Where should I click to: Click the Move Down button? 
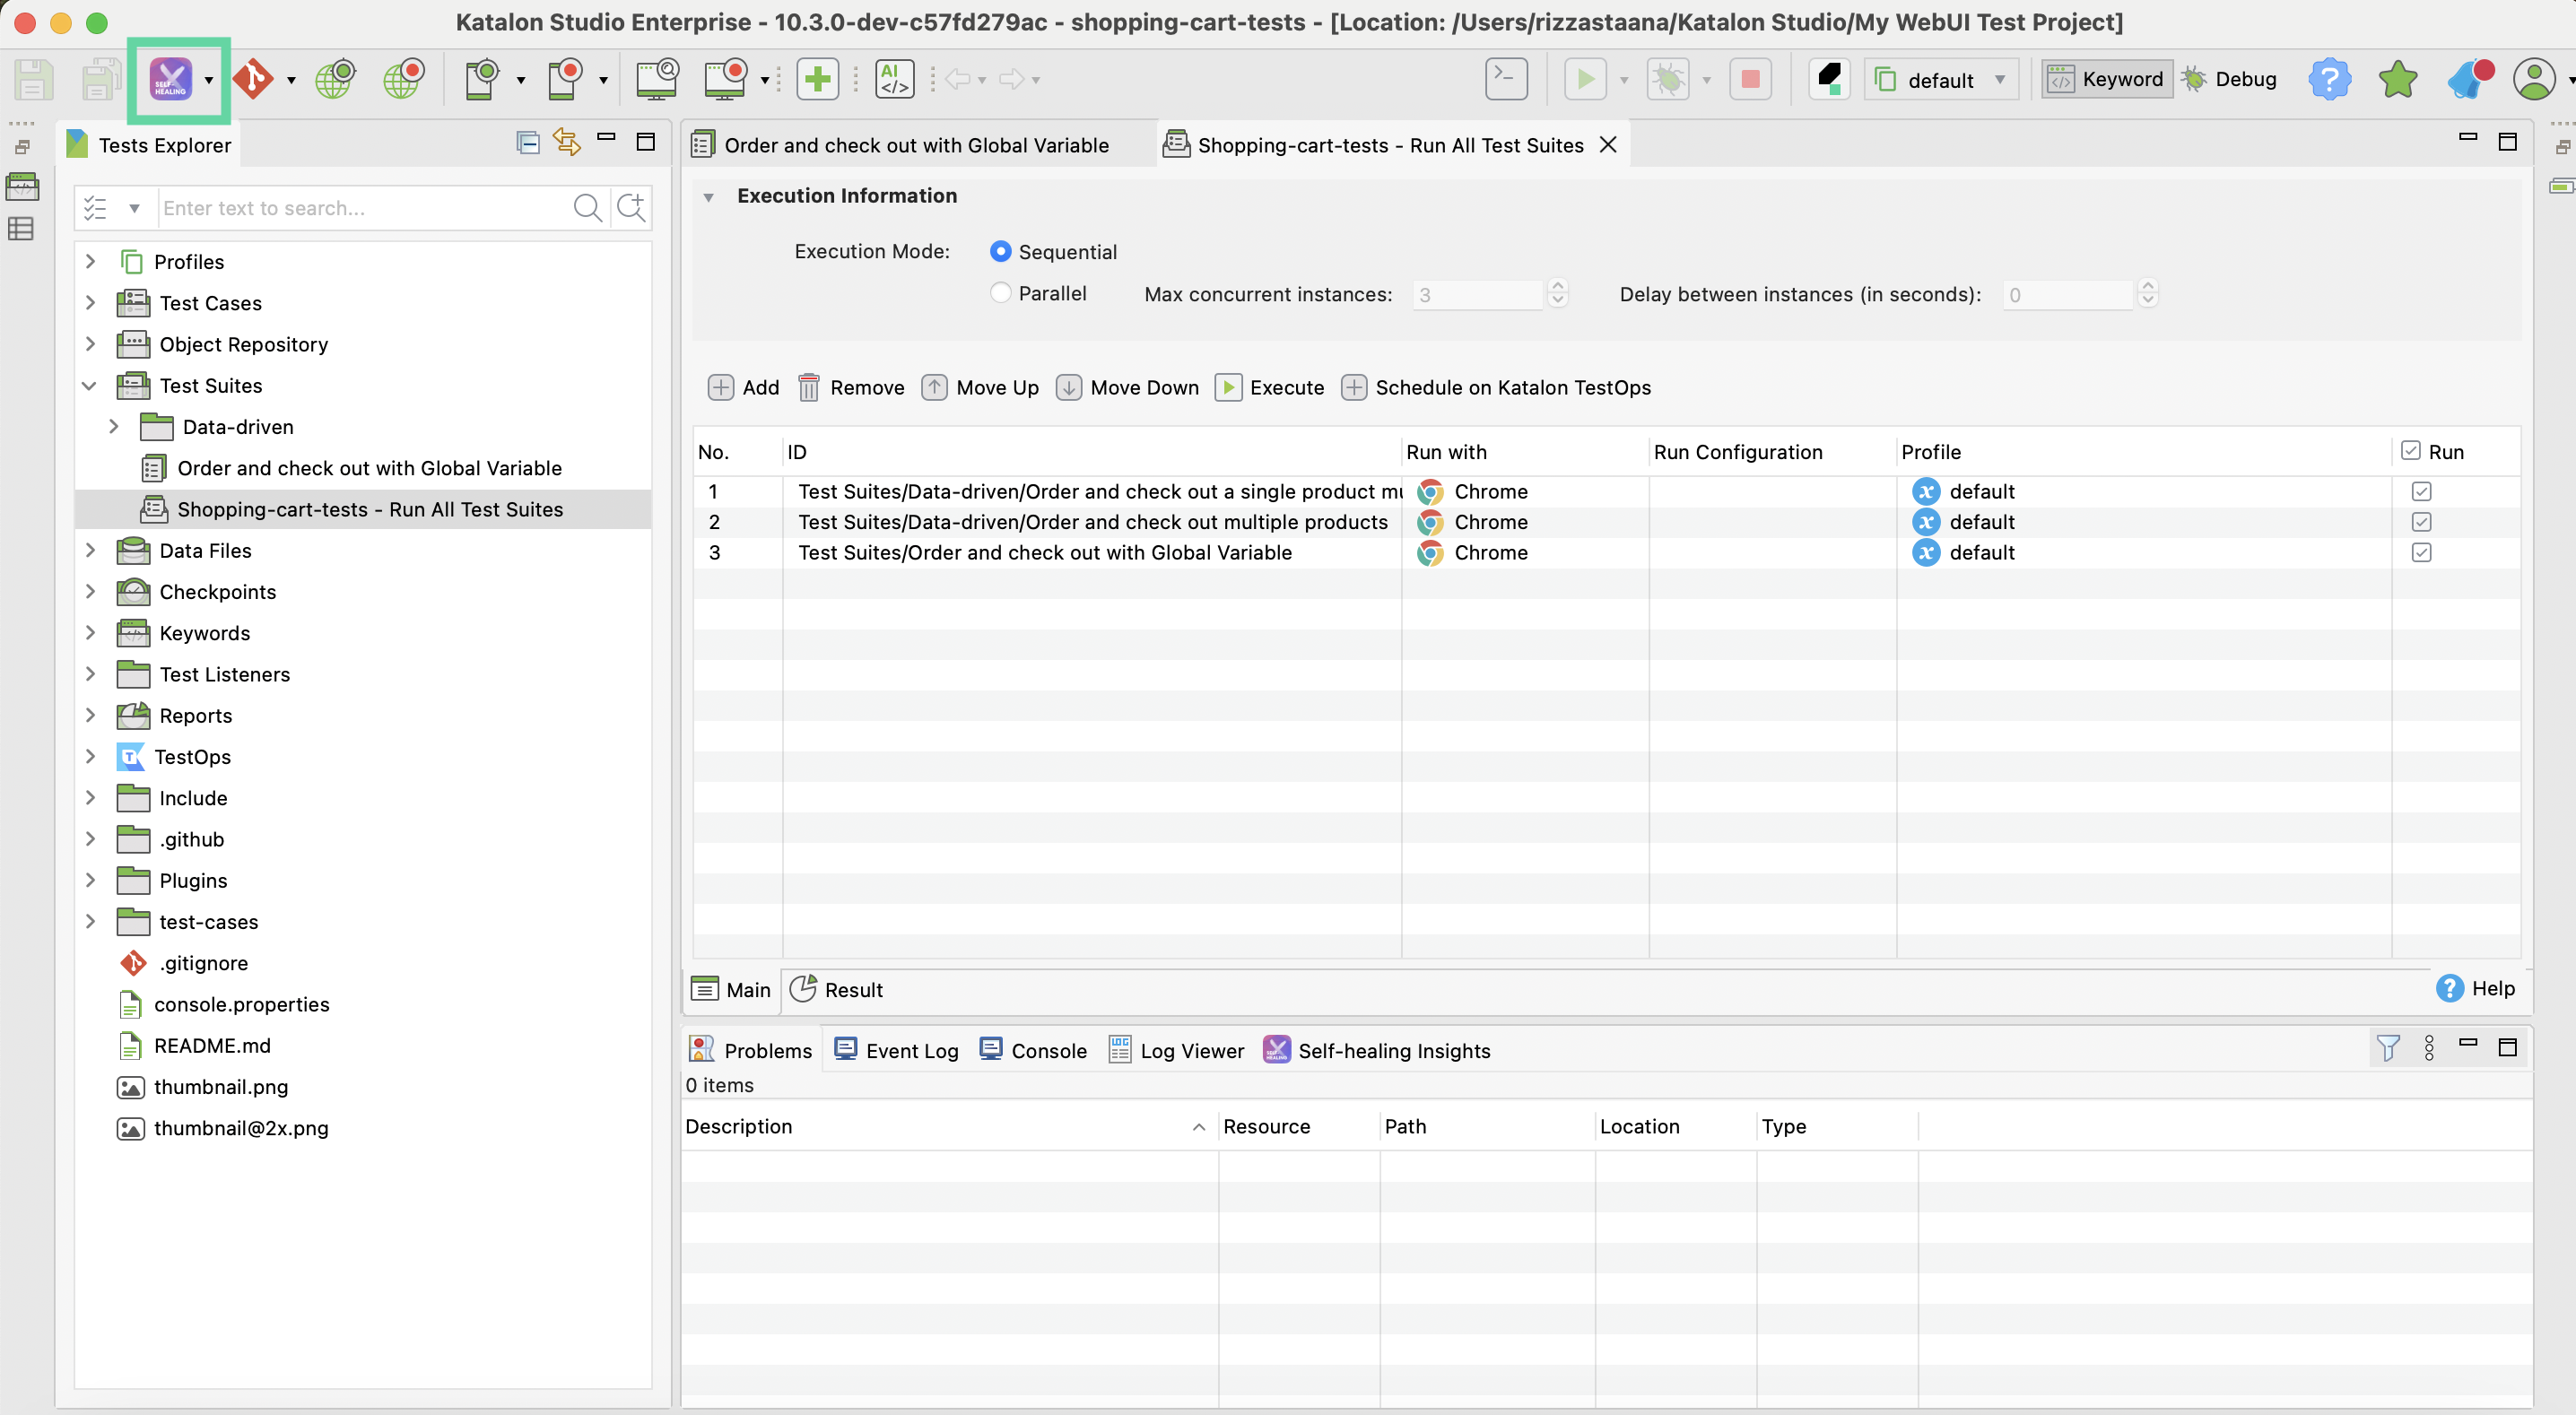point(1128,387)
